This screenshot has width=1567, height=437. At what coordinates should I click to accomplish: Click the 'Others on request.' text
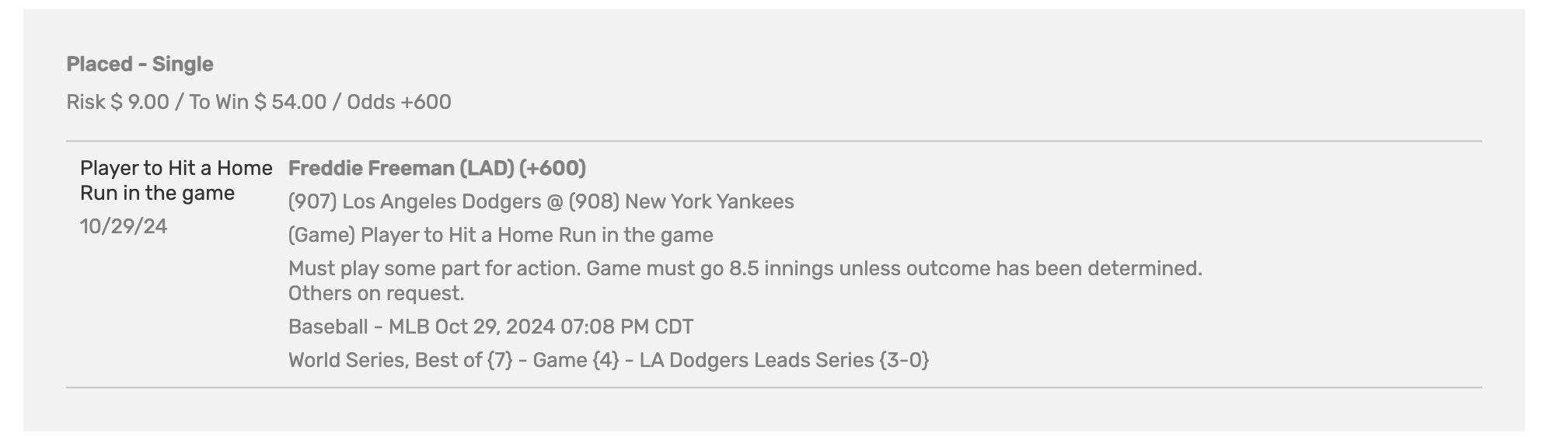pos(376,293)
